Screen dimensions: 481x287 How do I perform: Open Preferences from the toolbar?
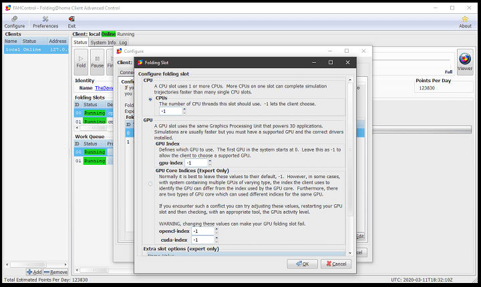click(45, 22)
